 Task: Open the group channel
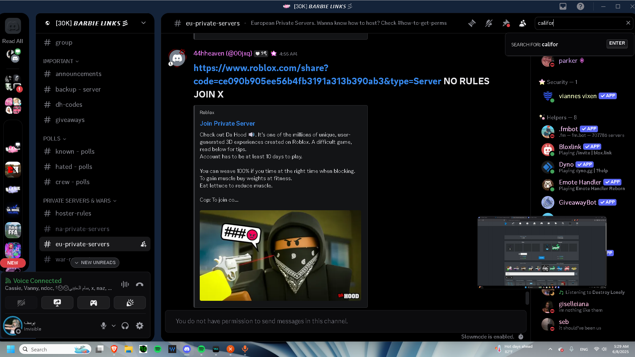95,43
